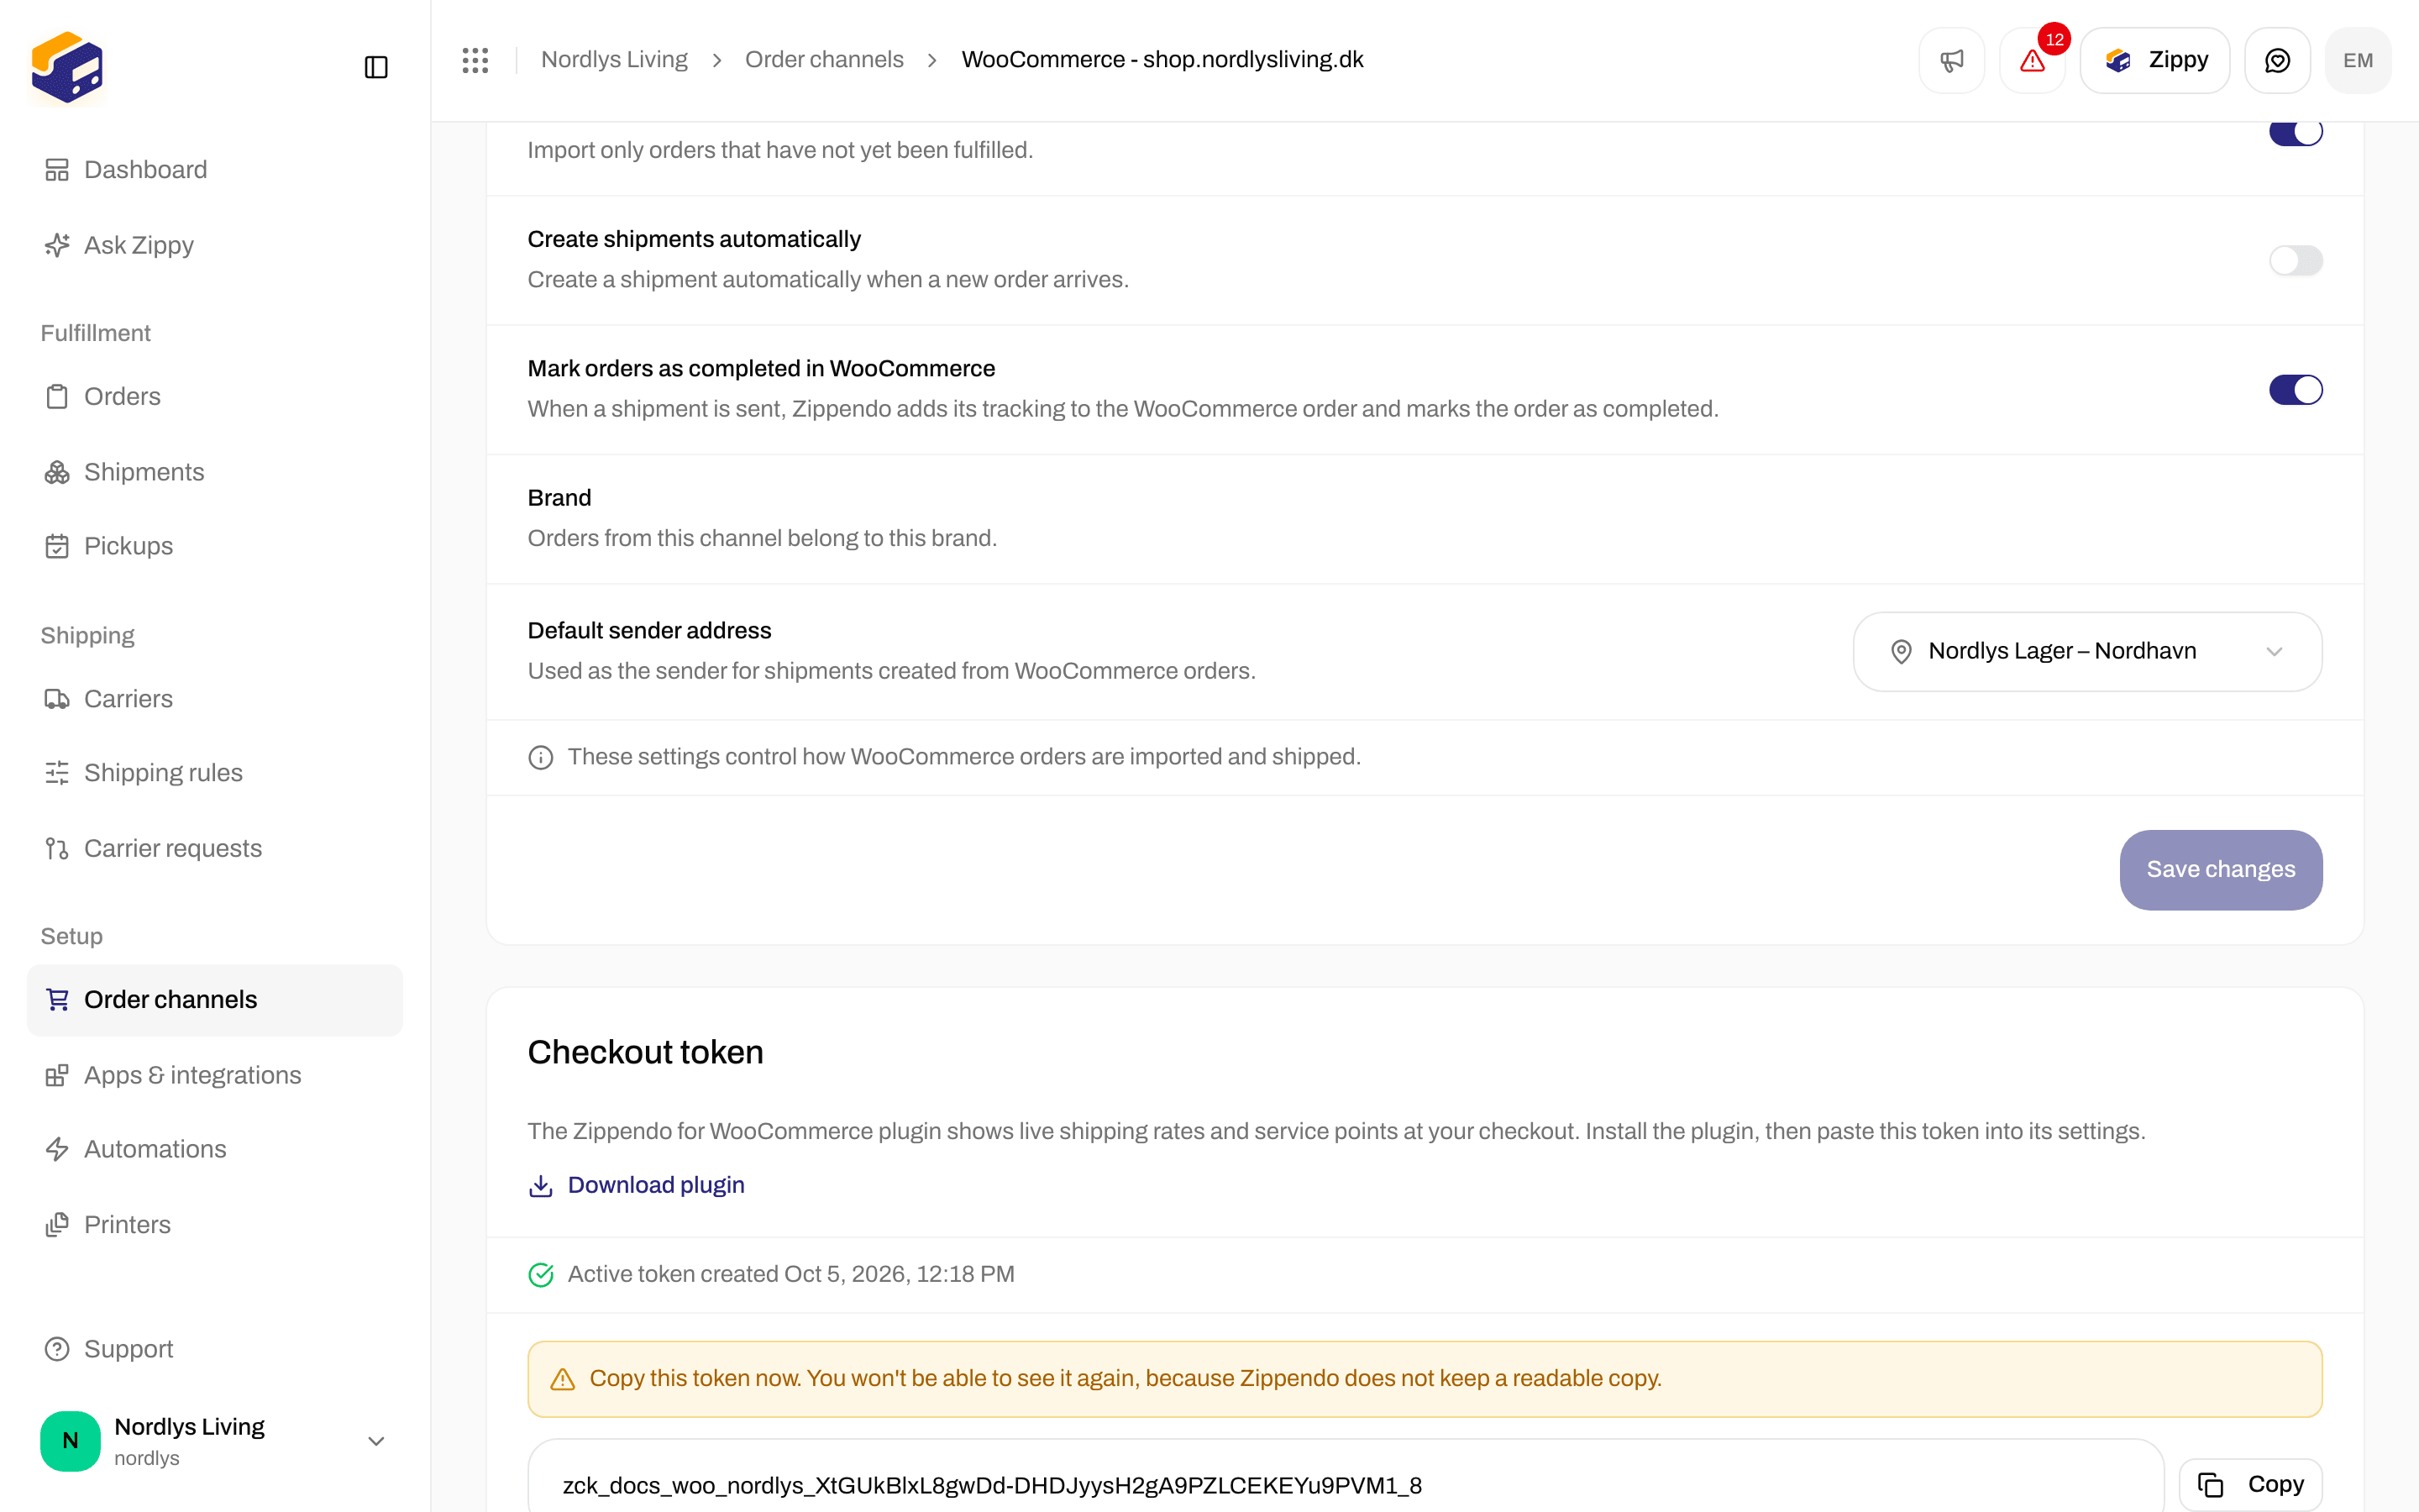
Task: Open alerts with 12 notifications
Action: pyautogui.click(x=2032, y=60)
